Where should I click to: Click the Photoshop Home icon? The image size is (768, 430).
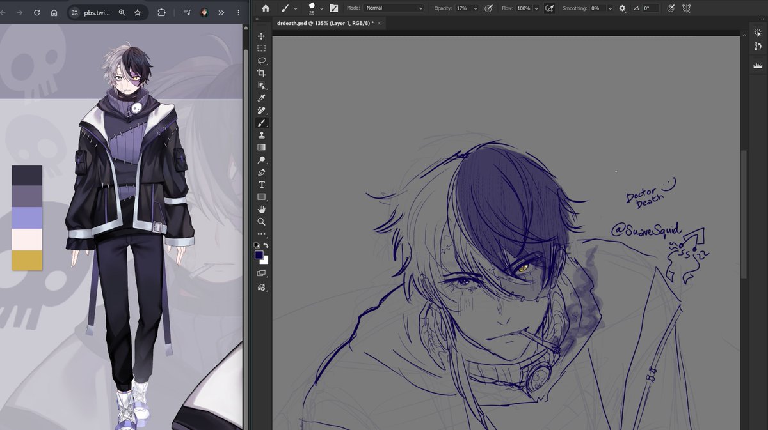pyautogui.click(x=266, y=8)
